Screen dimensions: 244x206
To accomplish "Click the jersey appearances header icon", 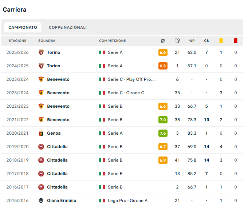I will pyautogui.click(x=177, y=41).
